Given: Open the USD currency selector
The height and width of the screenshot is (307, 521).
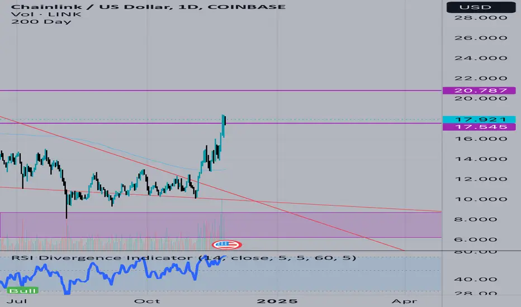Looking at the screenshot, I should point(481,7).
